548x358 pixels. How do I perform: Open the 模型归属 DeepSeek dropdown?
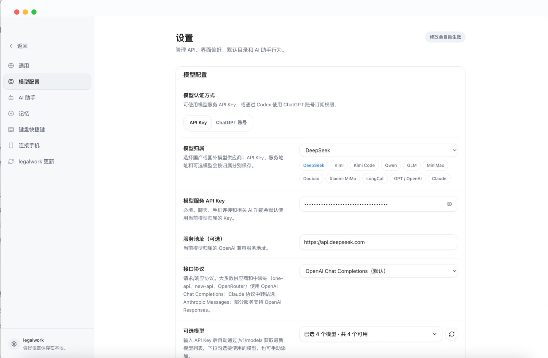pos(378,150)
